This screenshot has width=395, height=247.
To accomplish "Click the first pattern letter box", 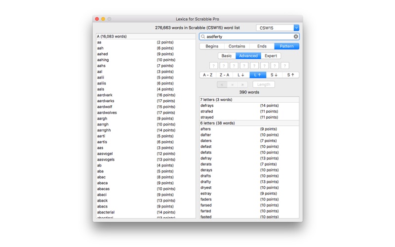I will pyautogui.click(x=214, y=66).
